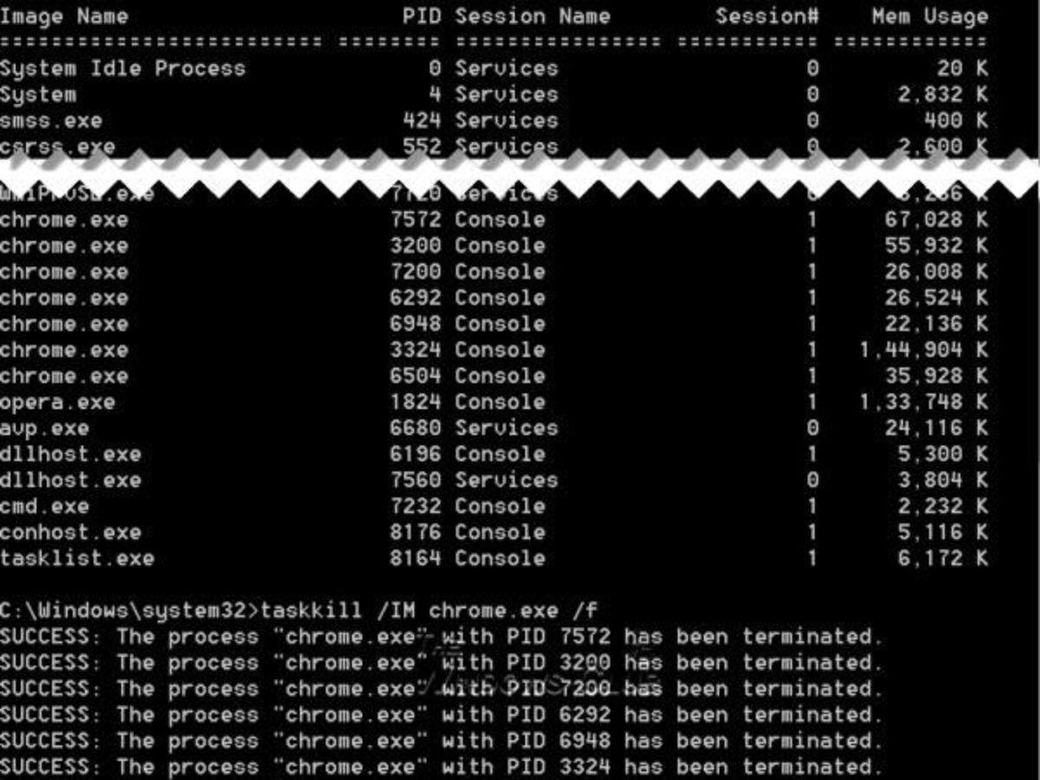Click the SUCCESS line for PID 3324
This screenshot has width=1040, height=780.
(x=441, y=766)
